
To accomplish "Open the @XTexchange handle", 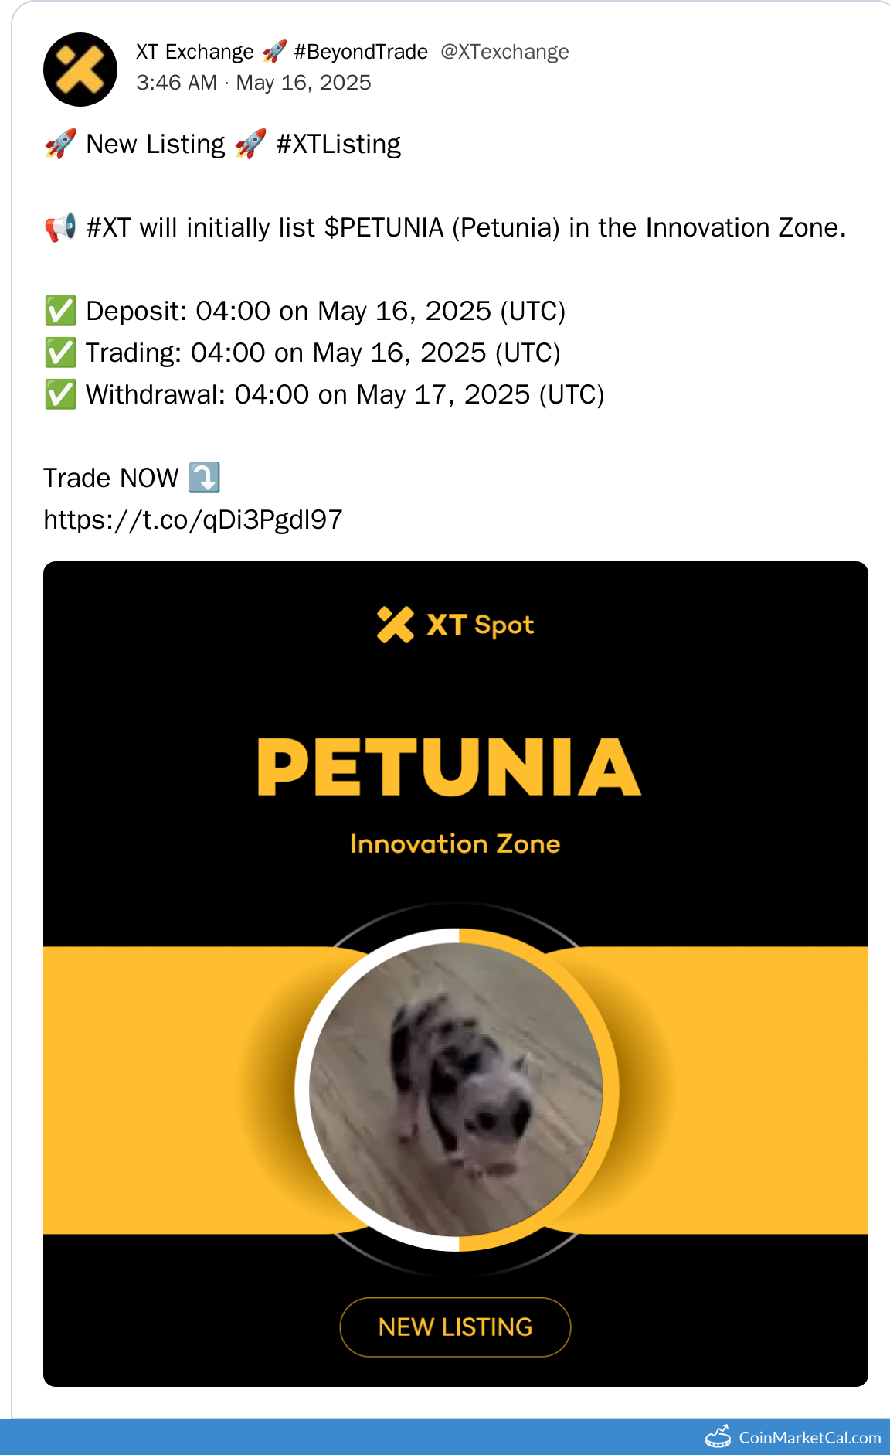I will coord(504,52).
